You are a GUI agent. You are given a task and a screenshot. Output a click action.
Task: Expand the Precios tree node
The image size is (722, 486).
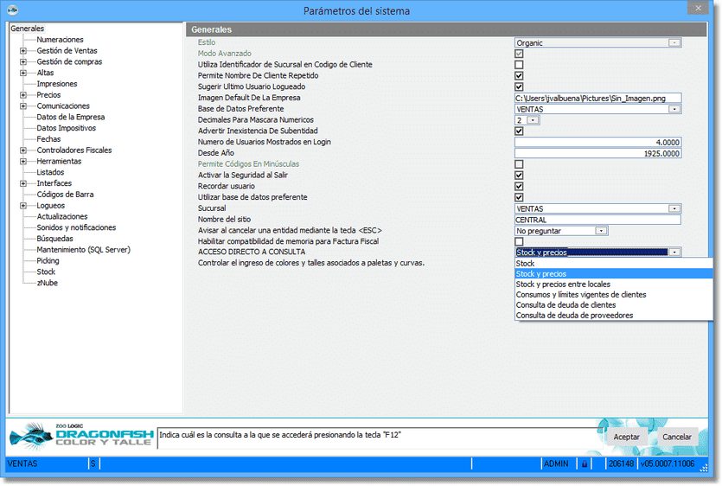[23, 95]
